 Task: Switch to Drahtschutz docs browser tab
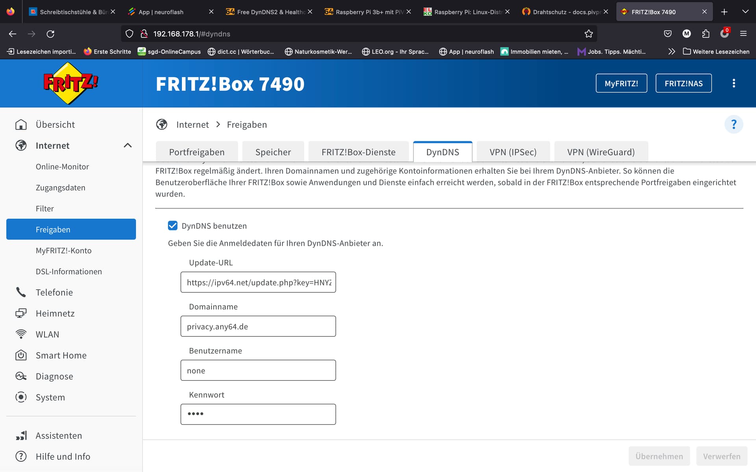tap(566, 12)
